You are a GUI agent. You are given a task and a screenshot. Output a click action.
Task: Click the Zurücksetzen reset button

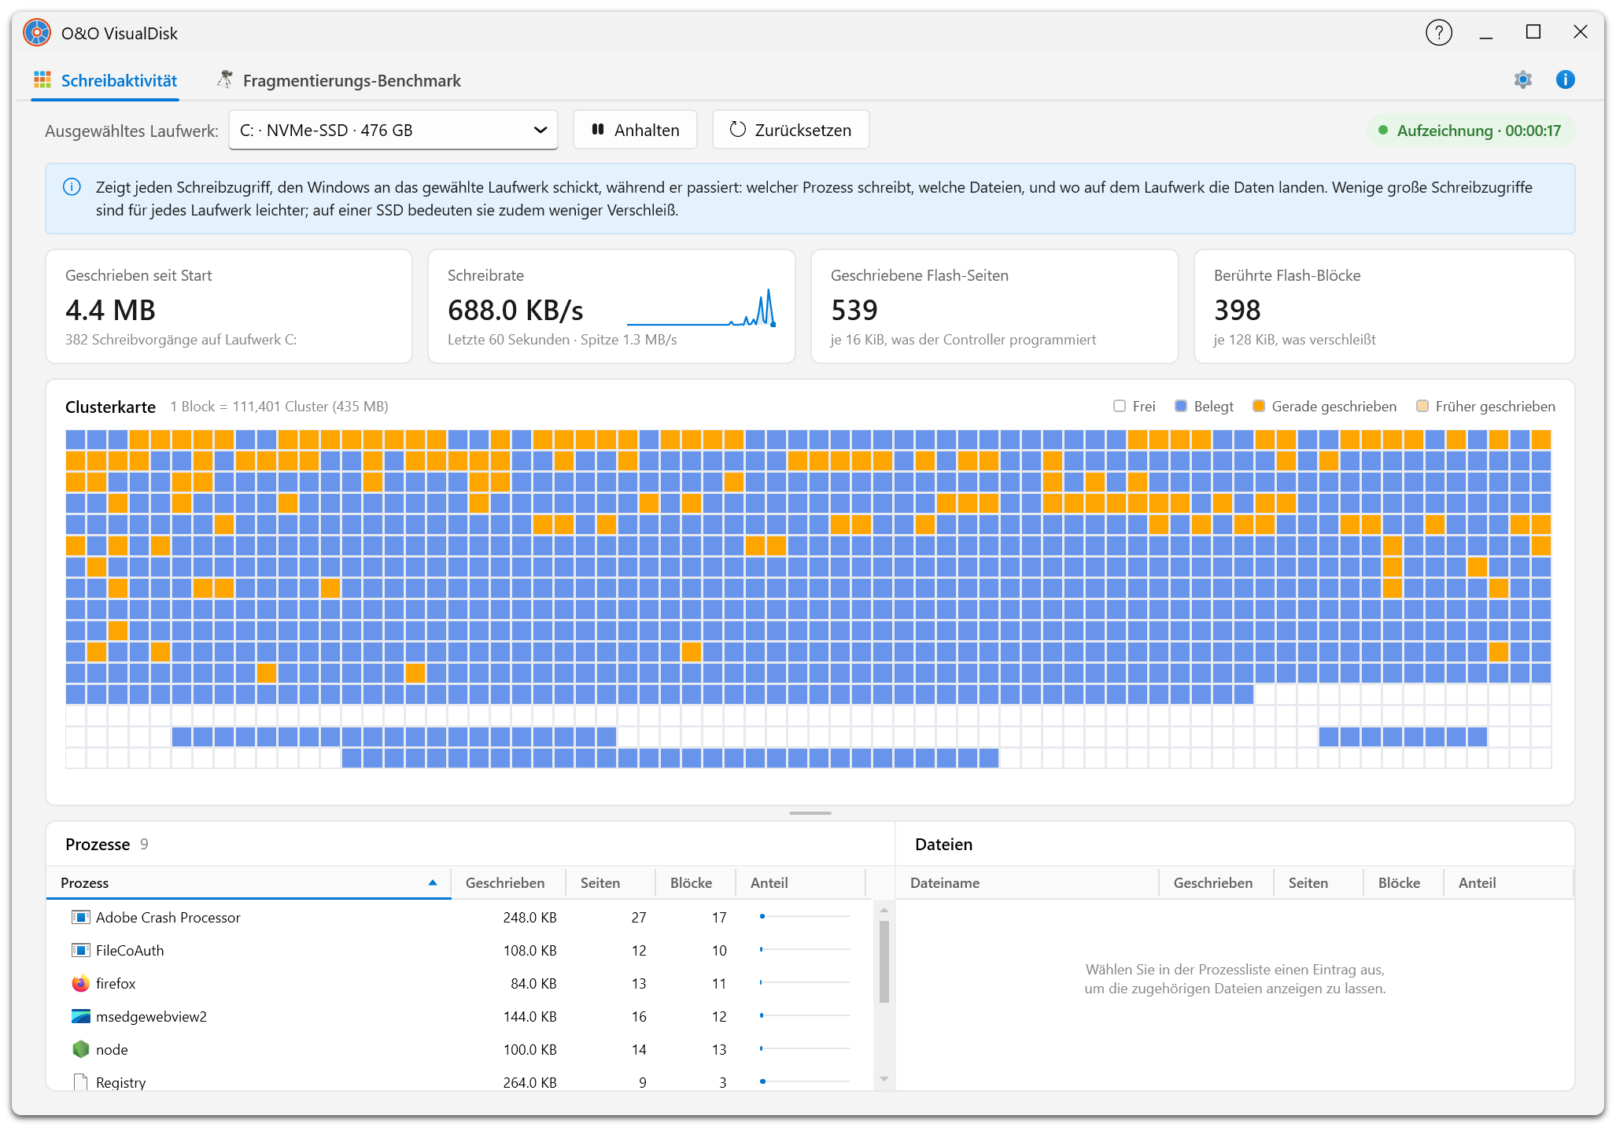[x=790, y=130]
